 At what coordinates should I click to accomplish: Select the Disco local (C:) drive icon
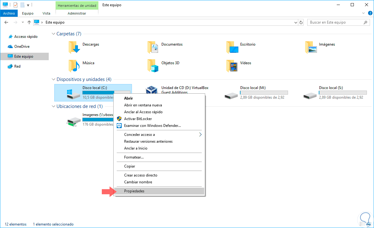[74, 94]
